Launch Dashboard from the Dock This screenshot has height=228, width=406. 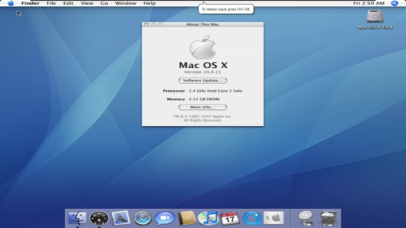[99, 218]
